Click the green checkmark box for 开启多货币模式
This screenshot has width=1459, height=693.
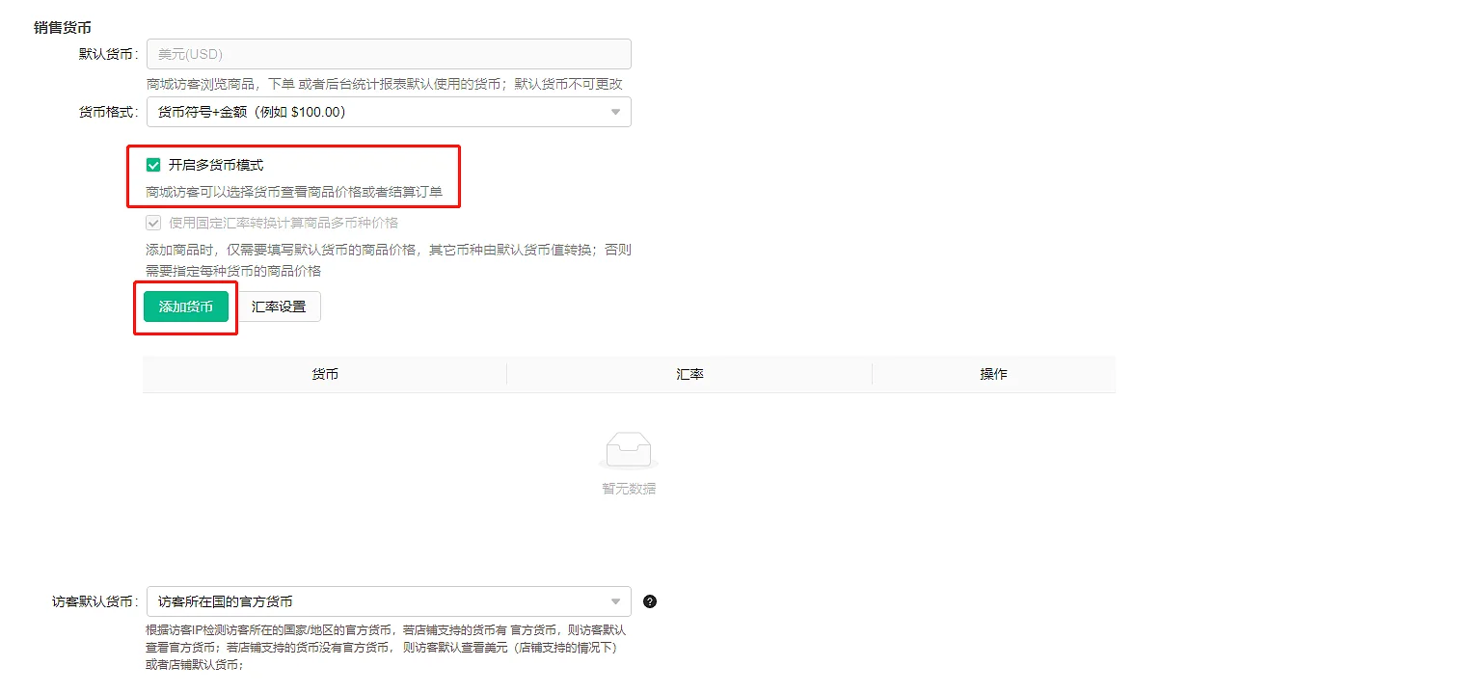click(x=153, y=165)
